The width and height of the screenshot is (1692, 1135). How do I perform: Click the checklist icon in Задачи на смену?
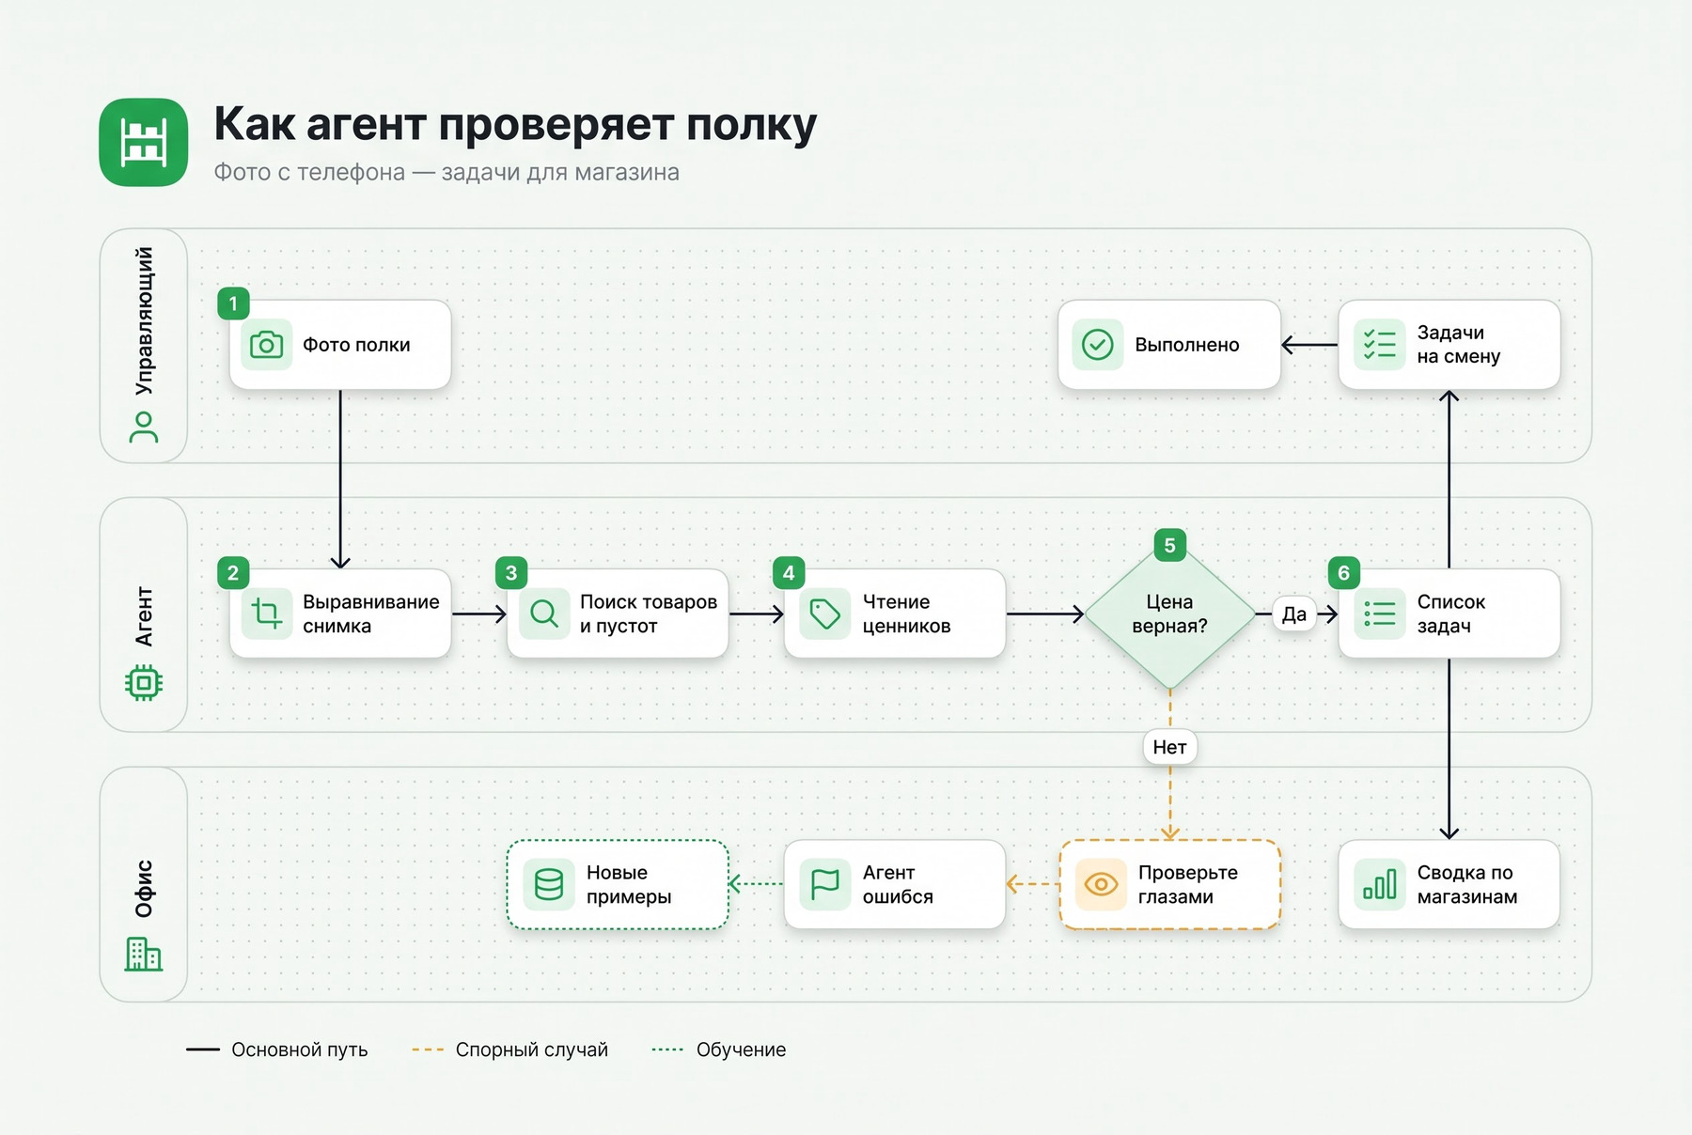(1379, 345)
